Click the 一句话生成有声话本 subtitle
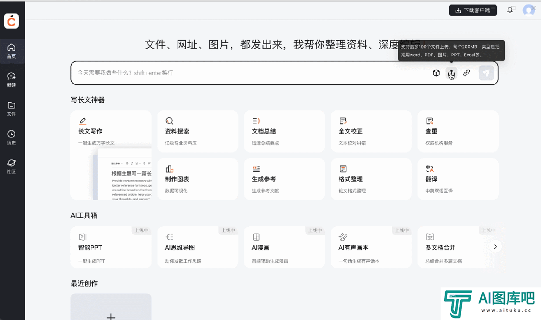 (359, 261)
